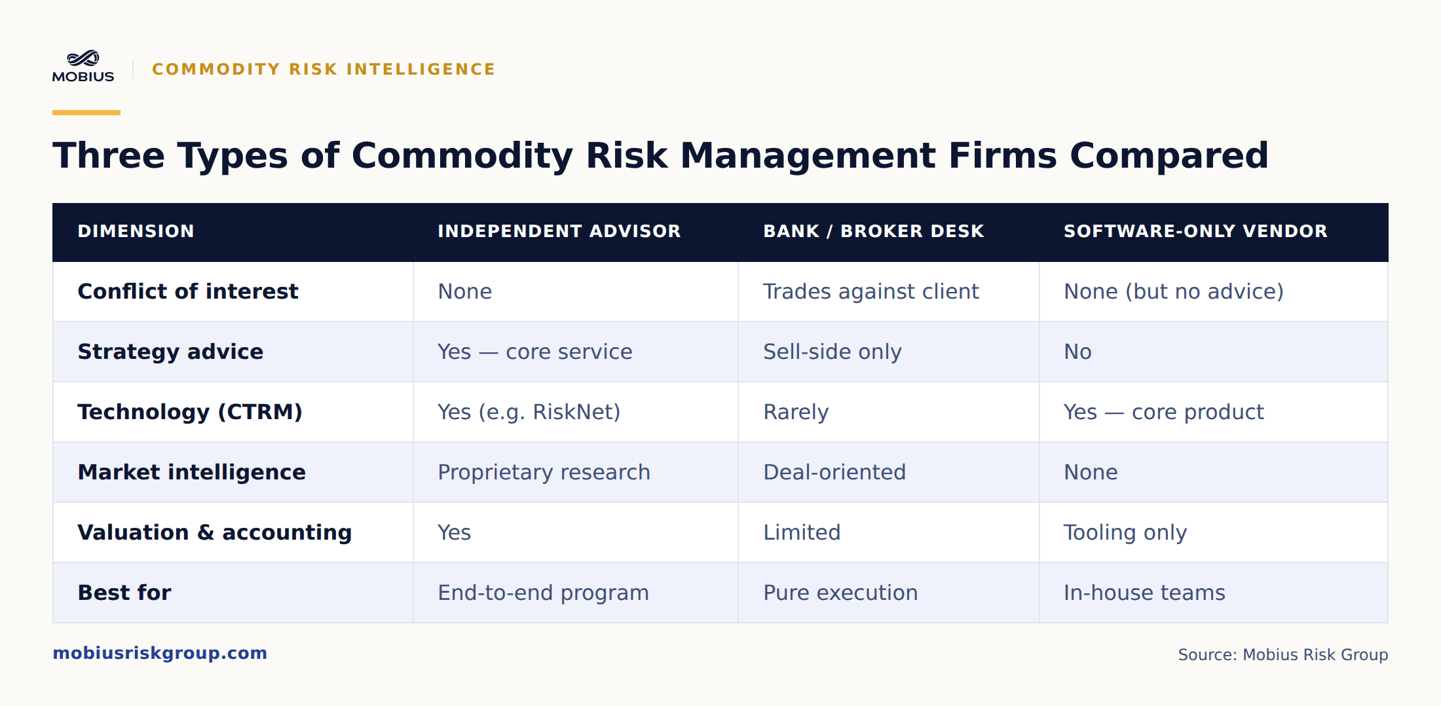Click the Commodity Risk Intelligence heading
Screen dimensions: 1441x706
click(x=324, y=69)
